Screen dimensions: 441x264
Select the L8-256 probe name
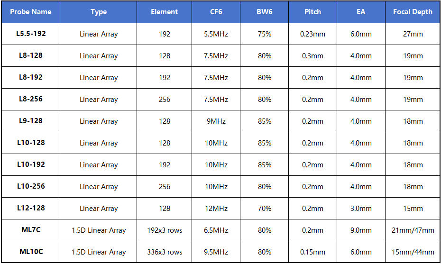pyautogui.click(x=30, y=99)
